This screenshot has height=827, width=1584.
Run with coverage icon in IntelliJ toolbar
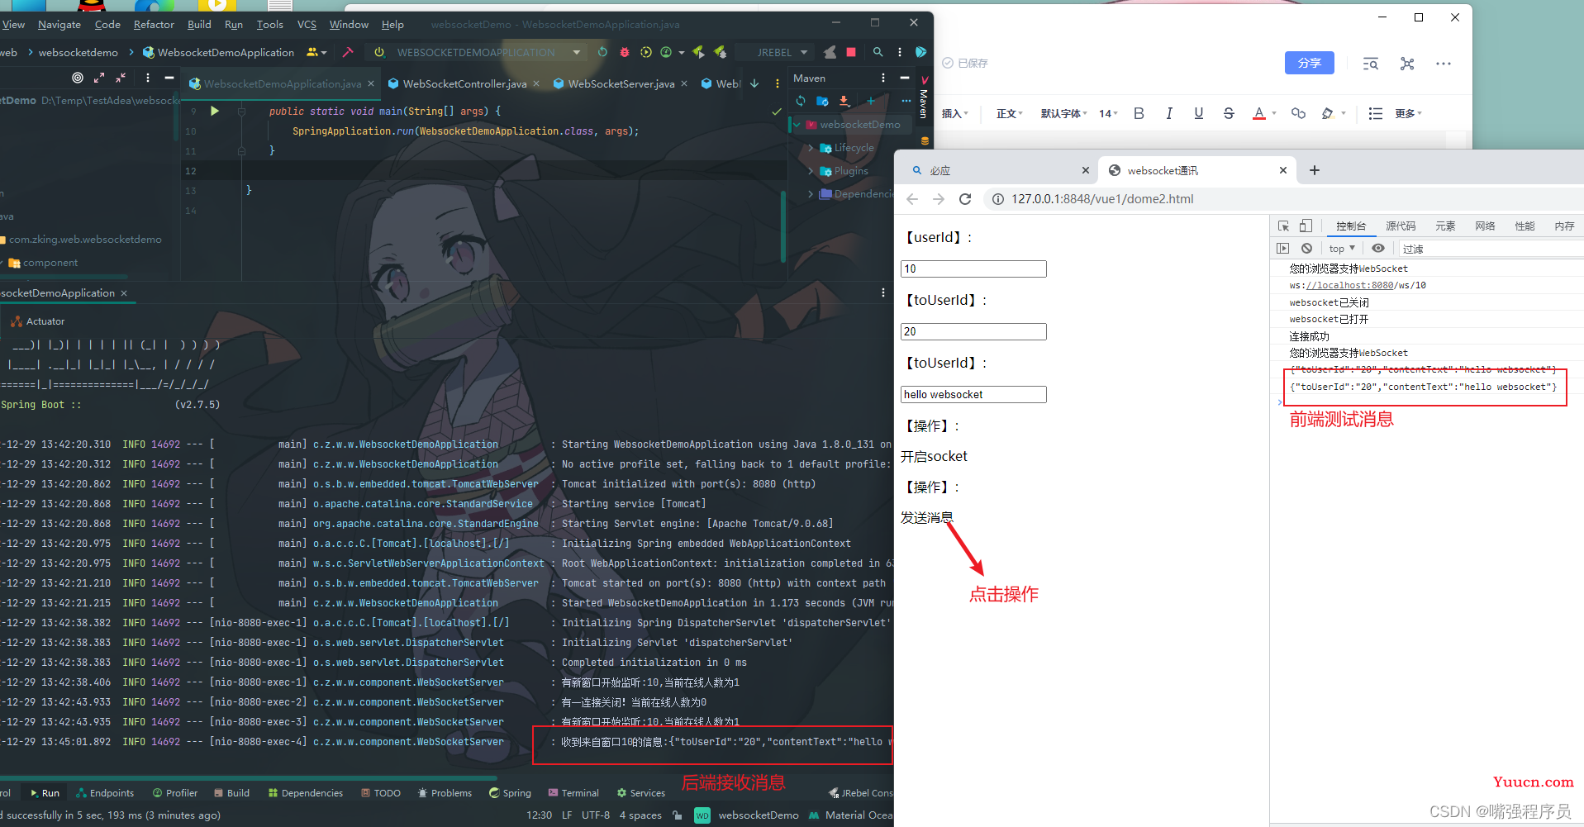pyautogui.click(x=646, y=52)
